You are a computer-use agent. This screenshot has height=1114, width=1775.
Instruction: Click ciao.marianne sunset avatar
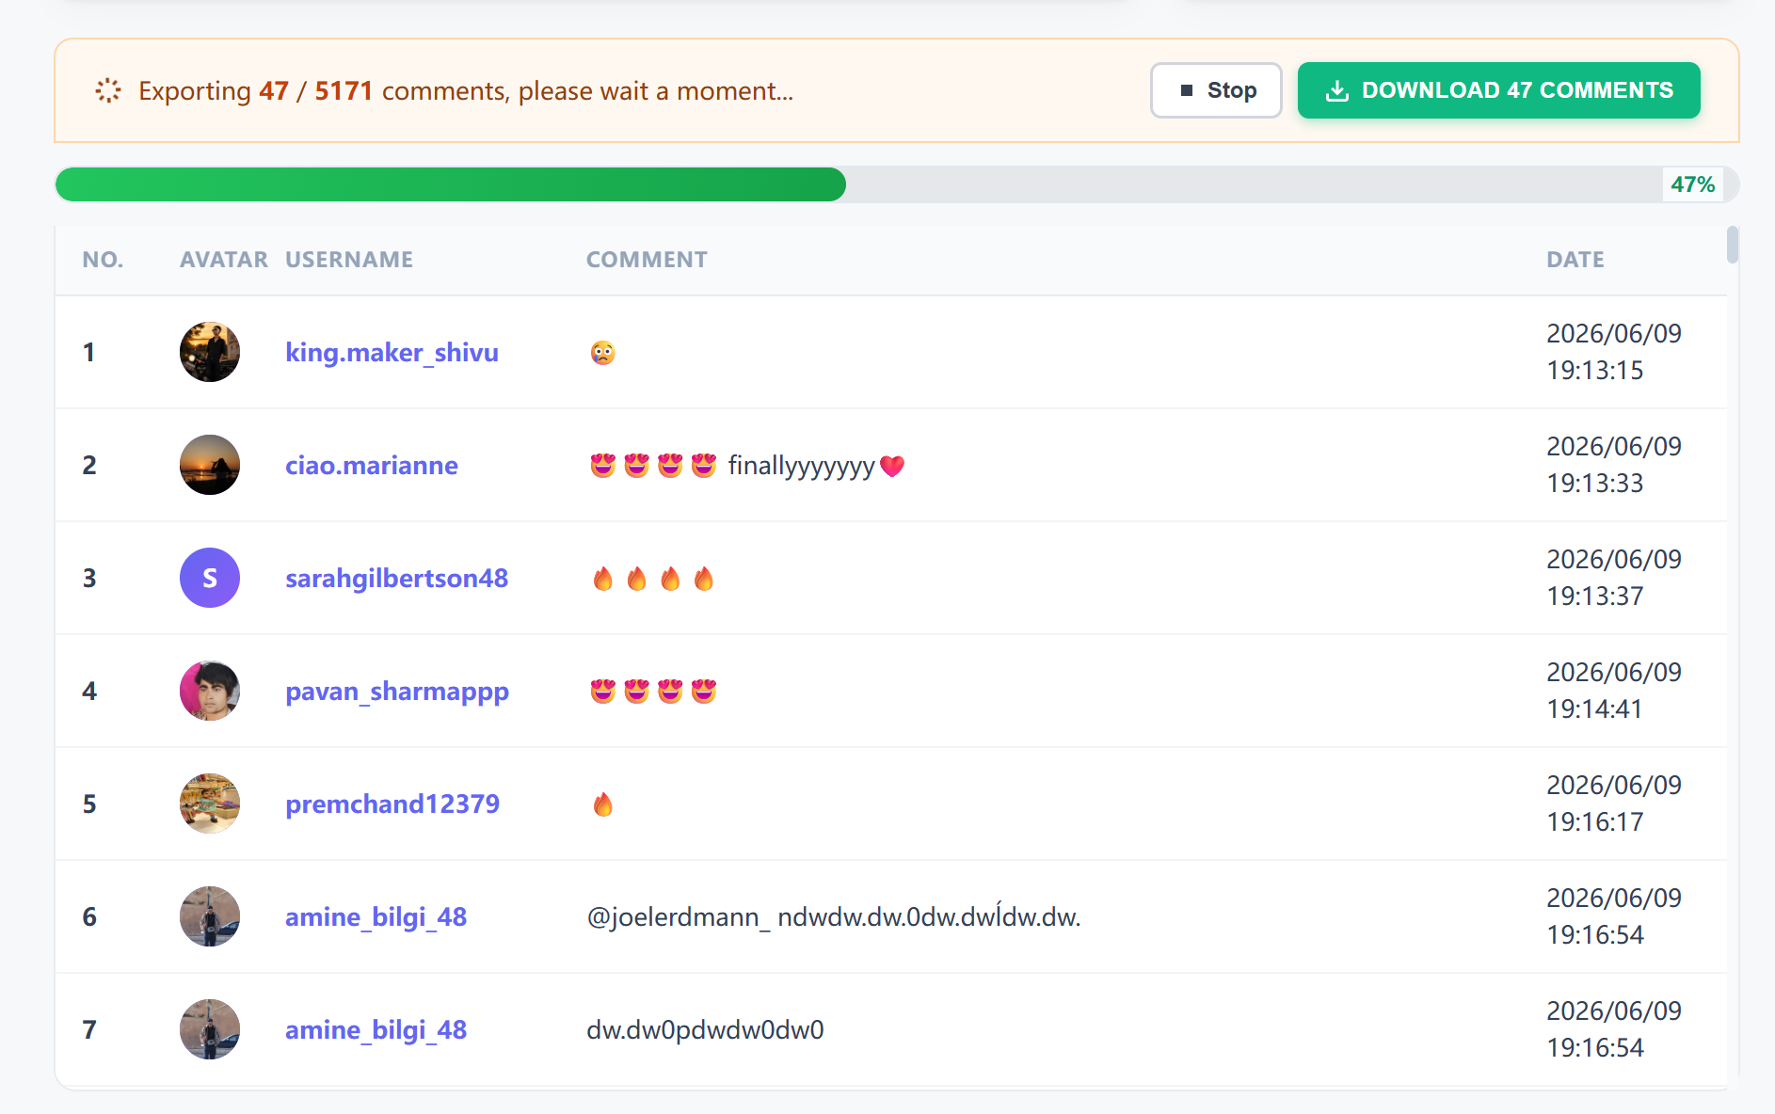point(210,465)
